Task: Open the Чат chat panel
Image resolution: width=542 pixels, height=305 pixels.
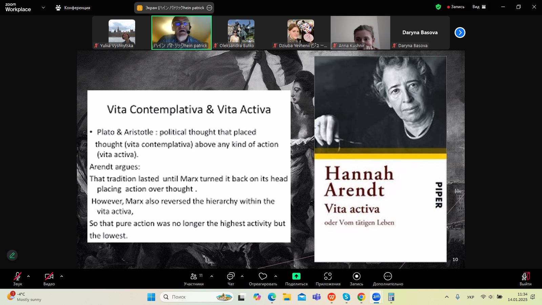Action: coord(231,279)
